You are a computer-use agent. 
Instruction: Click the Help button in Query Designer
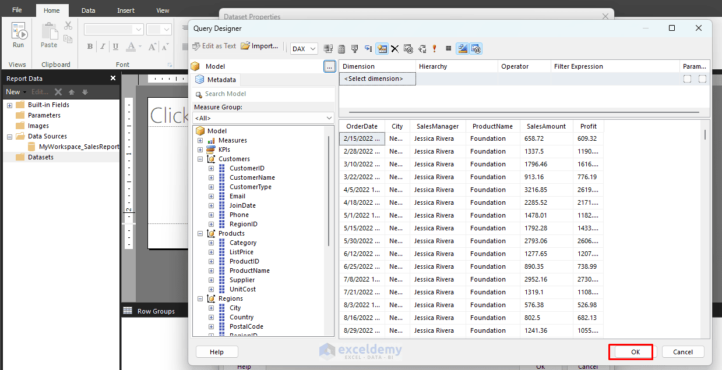click(217, 352)
